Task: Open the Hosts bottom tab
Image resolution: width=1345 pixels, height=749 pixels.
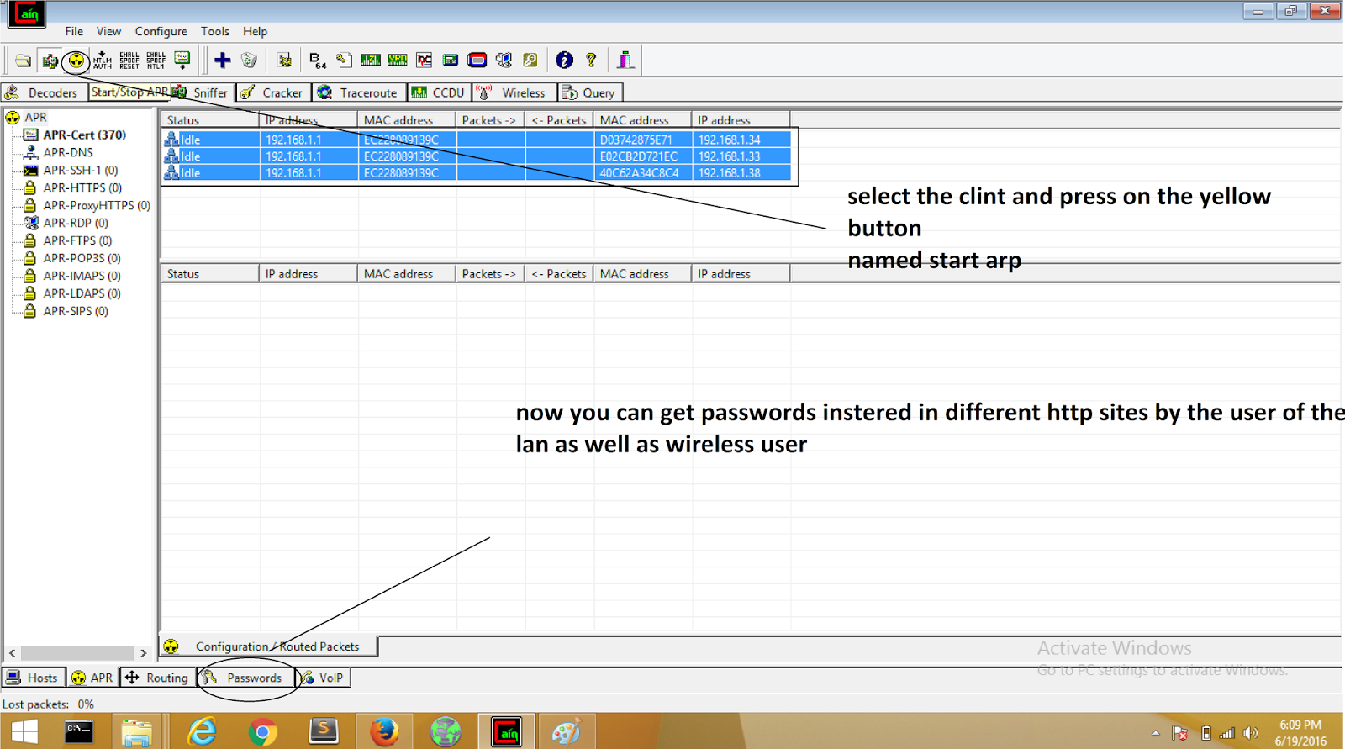Action: [x=34, y=678]
